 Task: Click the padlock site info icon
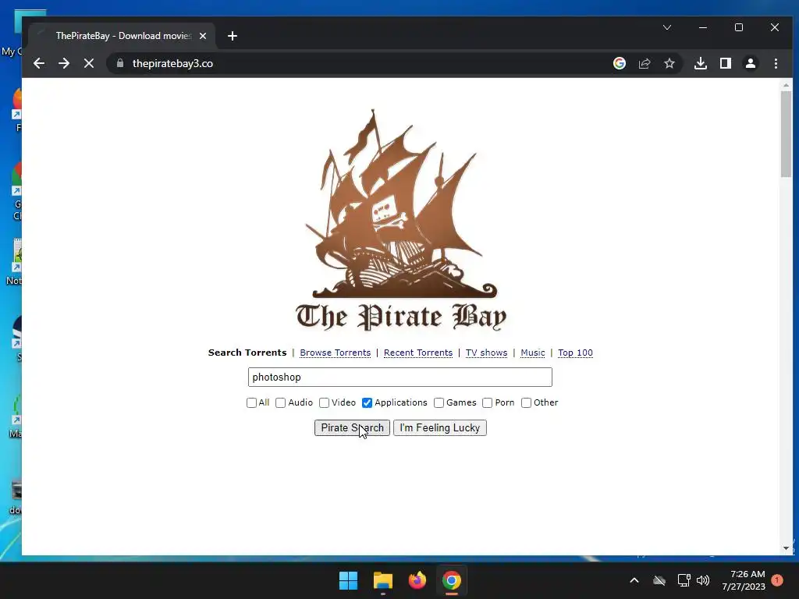click(120, 63)
